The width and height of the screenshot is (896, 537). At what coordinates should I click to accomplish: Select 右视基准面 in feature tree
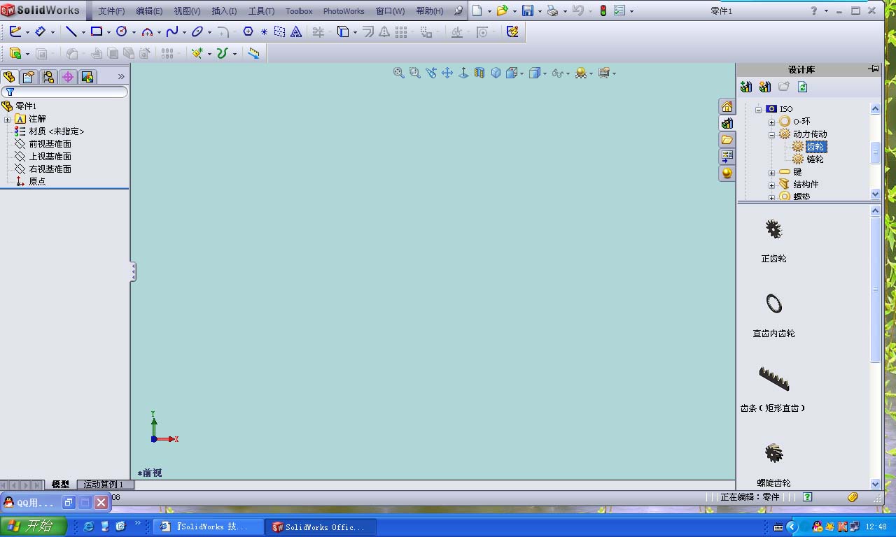(x=50, y=169)
